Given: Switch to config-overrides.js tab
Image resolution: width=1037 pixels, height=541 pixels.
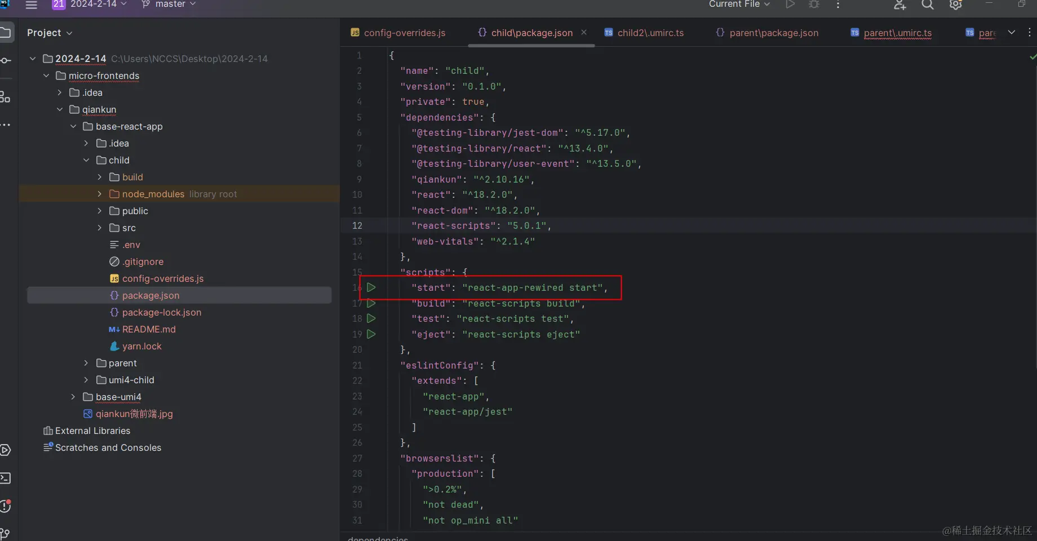Looking at the screenshot, I should [404, 33].
